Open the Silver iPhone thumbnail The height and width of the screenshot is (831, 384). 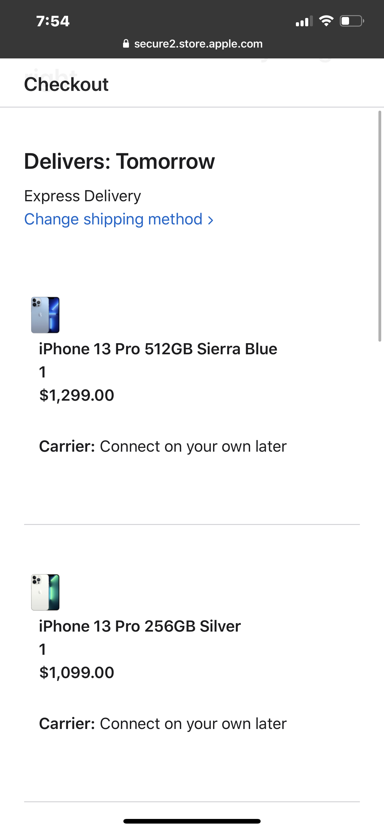tap(45, 592)
